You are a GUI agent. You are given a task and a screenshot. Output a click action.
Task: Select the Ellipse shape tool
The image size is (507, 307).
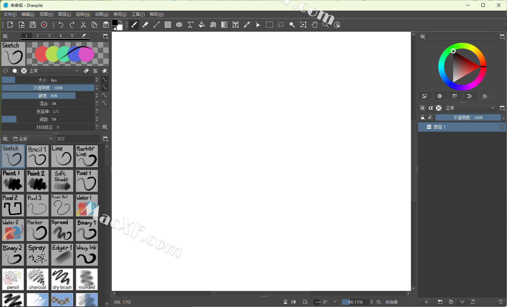click(x=179, y=25)
